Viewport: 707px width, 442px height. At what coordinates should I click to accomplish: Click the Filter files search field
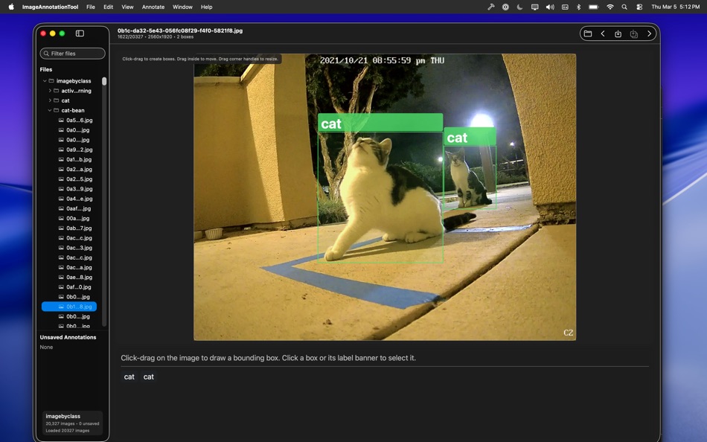[x=72, y=53]
